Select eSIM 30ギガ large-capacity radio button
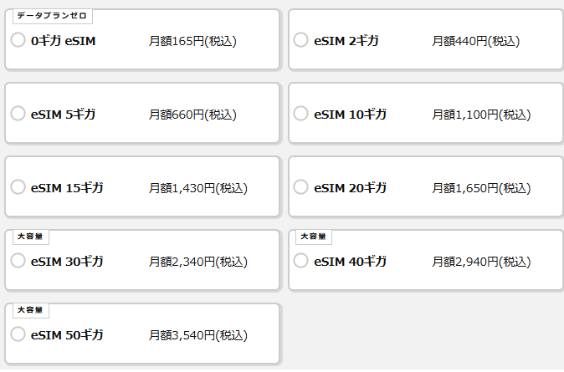Viewport: 564px width, 372px height. tap(18, 261)
